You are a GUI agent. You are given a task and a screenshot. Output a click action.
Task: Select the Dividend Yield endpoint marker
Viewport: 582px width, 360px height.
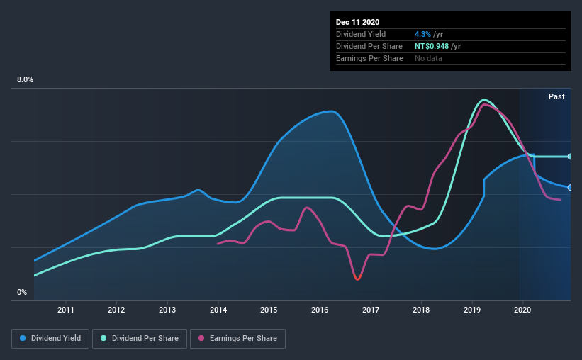pos(569,188)
